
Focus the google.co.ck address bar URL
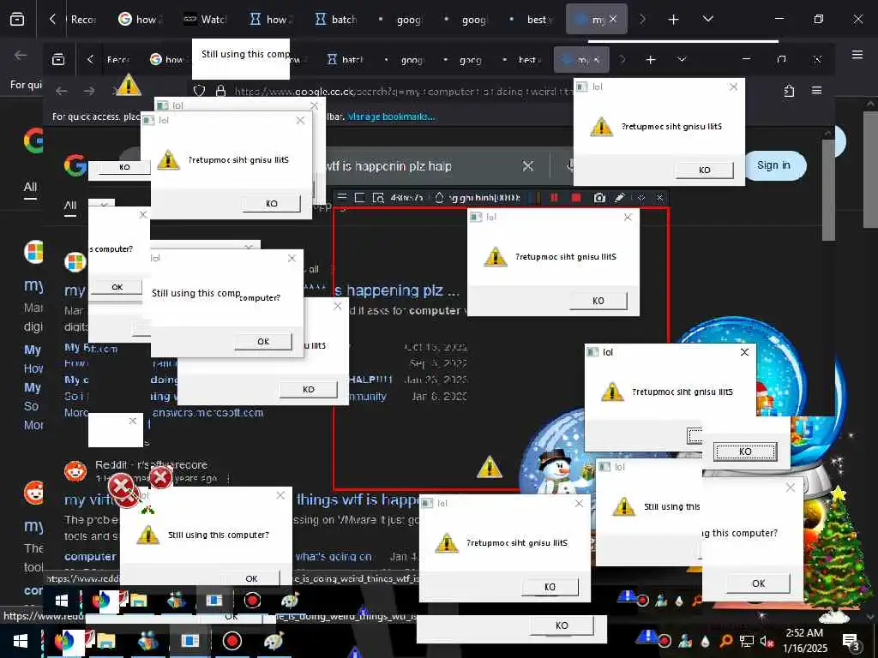pyautogui.click(x=403, y=91)
